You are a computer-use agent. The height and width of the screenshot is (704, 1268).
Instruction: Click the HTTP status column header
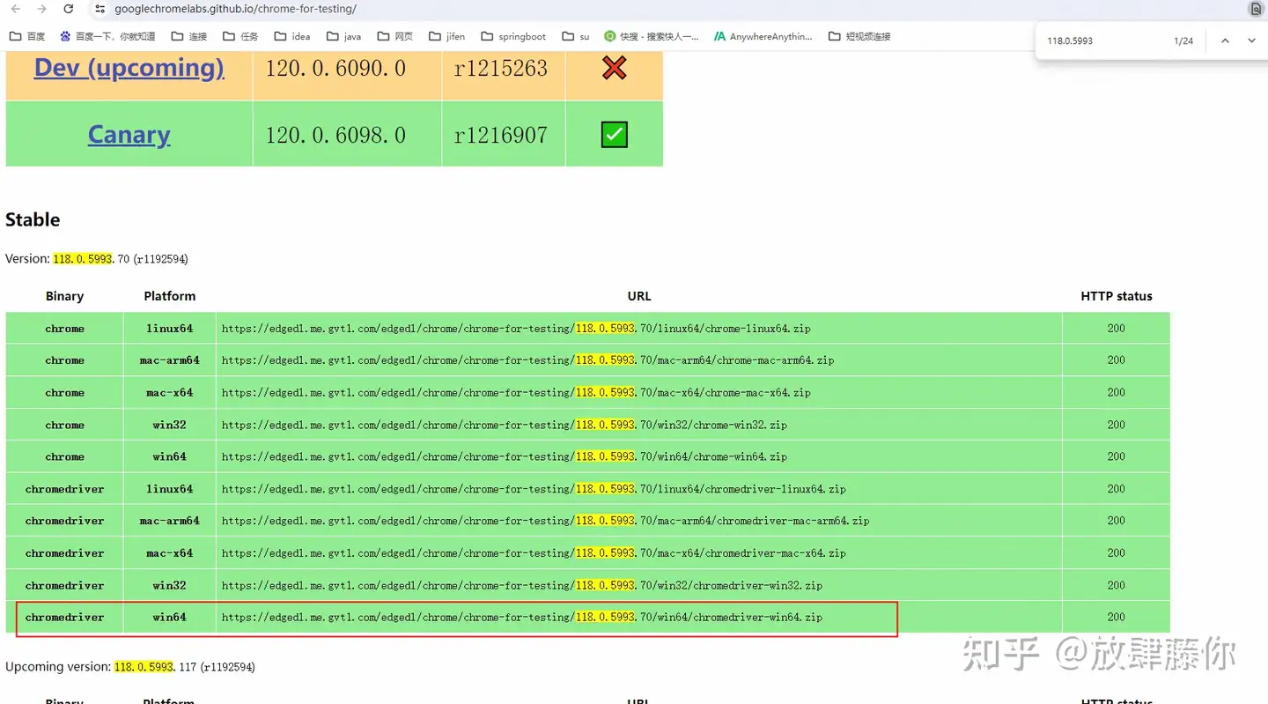1117,296
